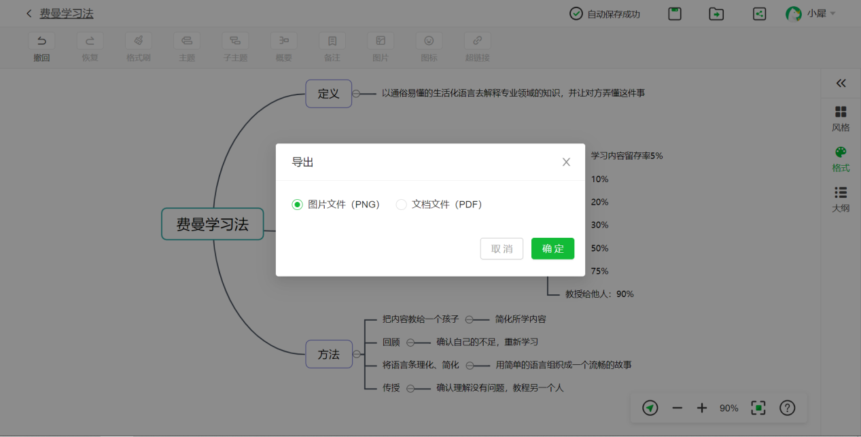Click the 子主题 subtopic icon
This screenshot has height=437, width=861.
click(235, 40)
